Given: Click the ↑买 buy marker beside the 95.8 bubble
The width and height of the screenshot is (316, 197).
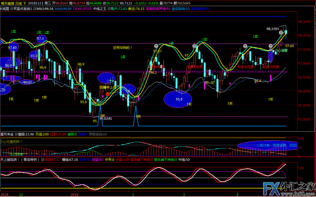Looking at the screenshot, I should pos(189,104).
